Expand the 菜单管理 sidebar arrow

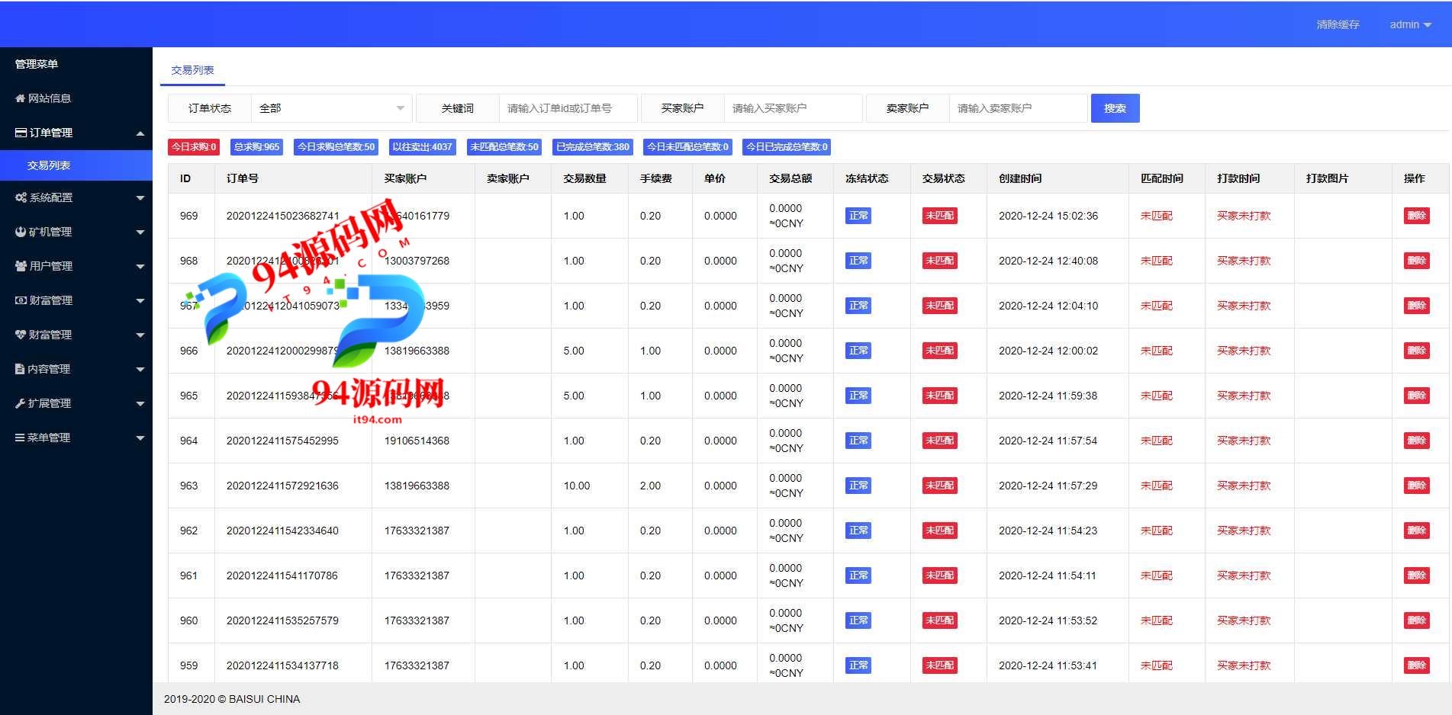(140, 438)
